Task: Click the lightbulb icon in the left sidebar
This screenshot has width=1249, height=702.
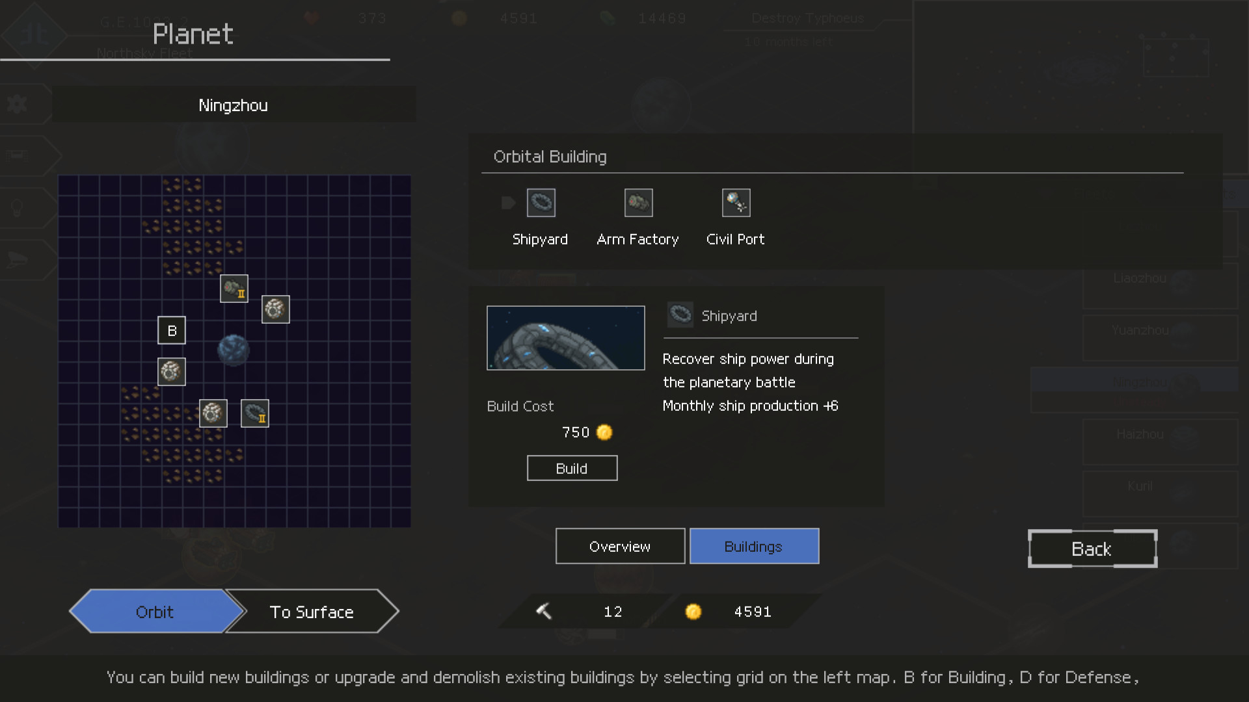Action: [x=18, y=207]
